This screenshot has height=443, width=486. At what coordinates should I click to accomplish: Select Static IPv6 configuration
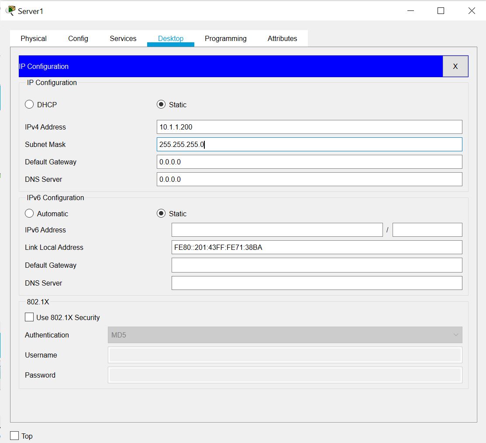[x=161, y=213]
